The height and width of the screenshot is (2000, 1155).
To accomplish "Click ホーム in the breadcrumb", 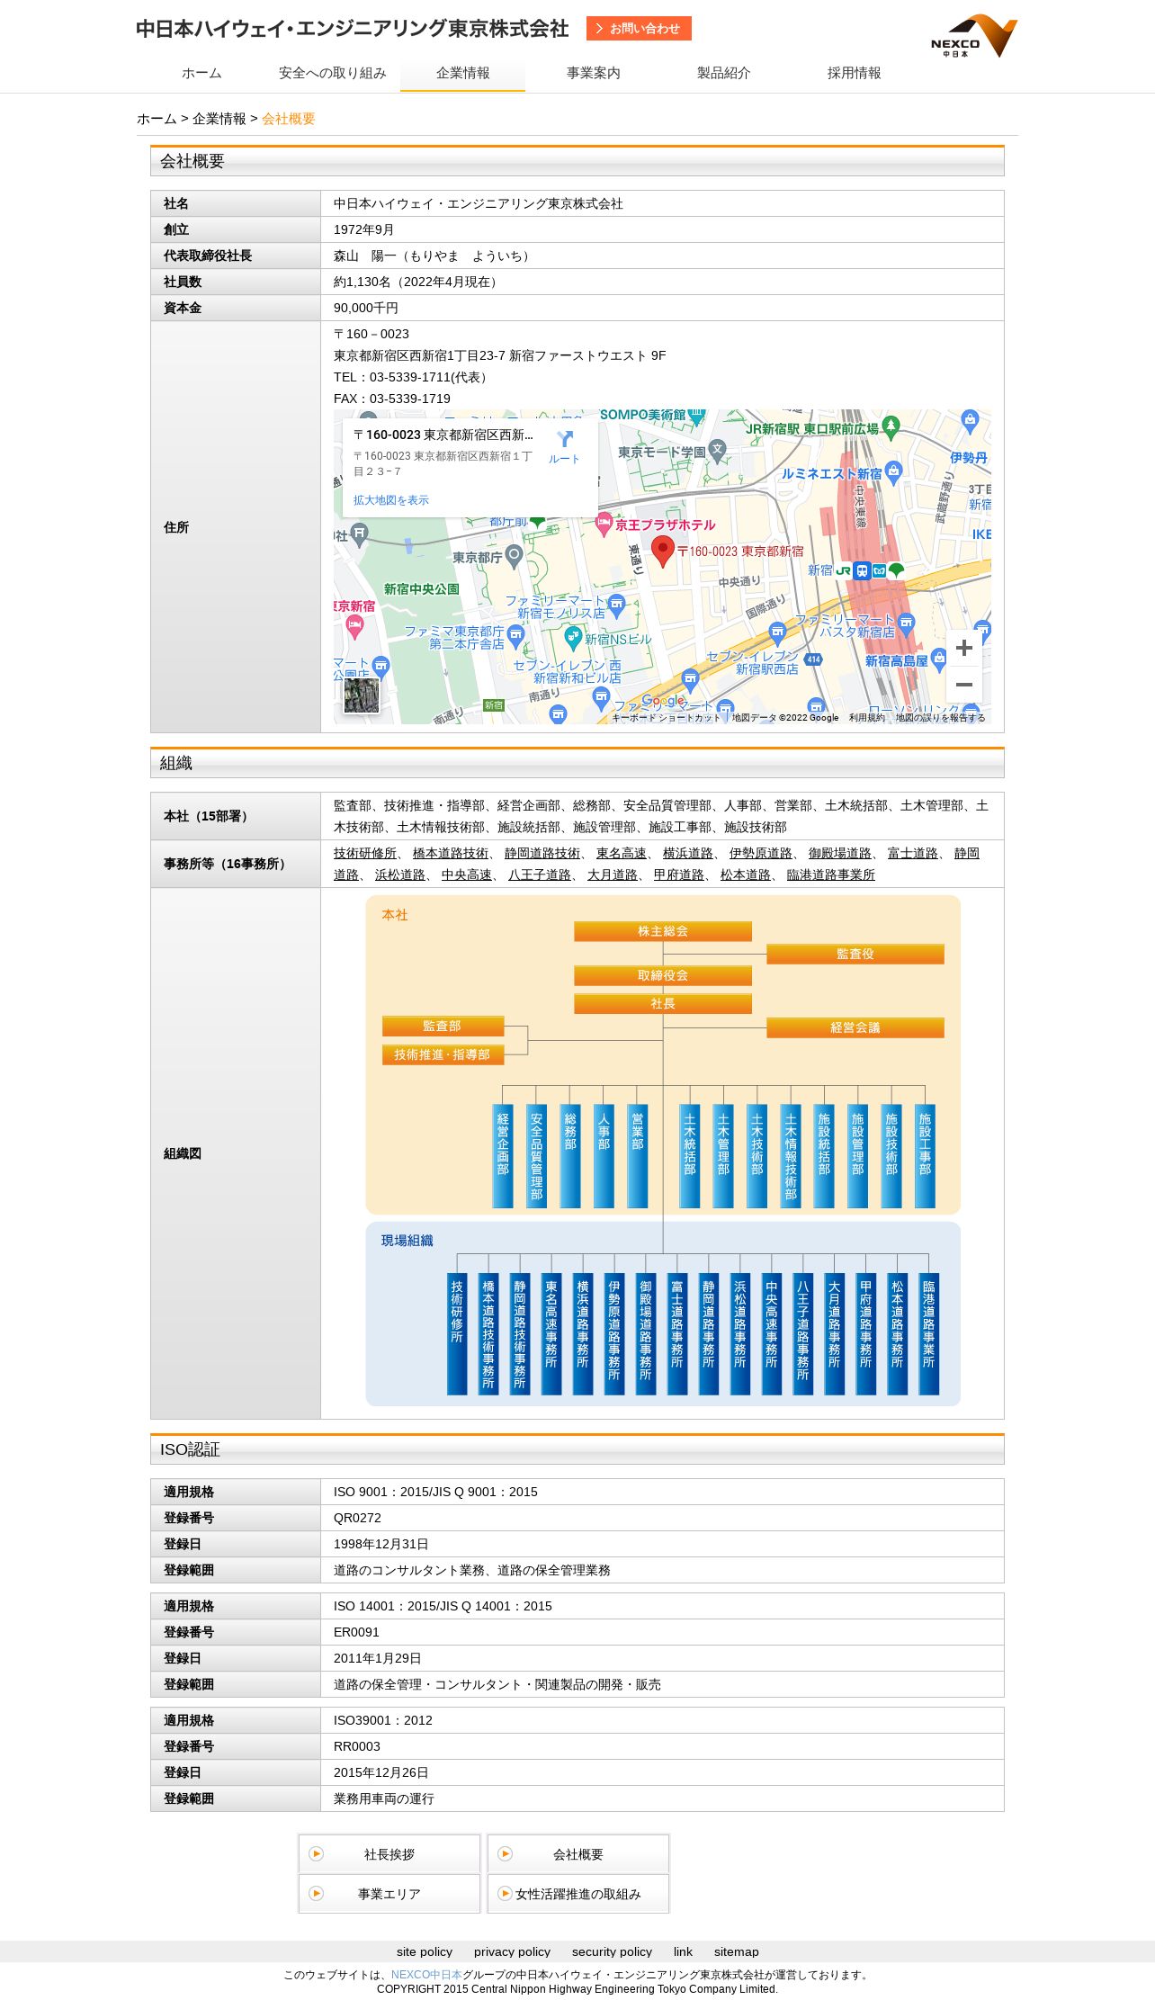I will [157, 119].
